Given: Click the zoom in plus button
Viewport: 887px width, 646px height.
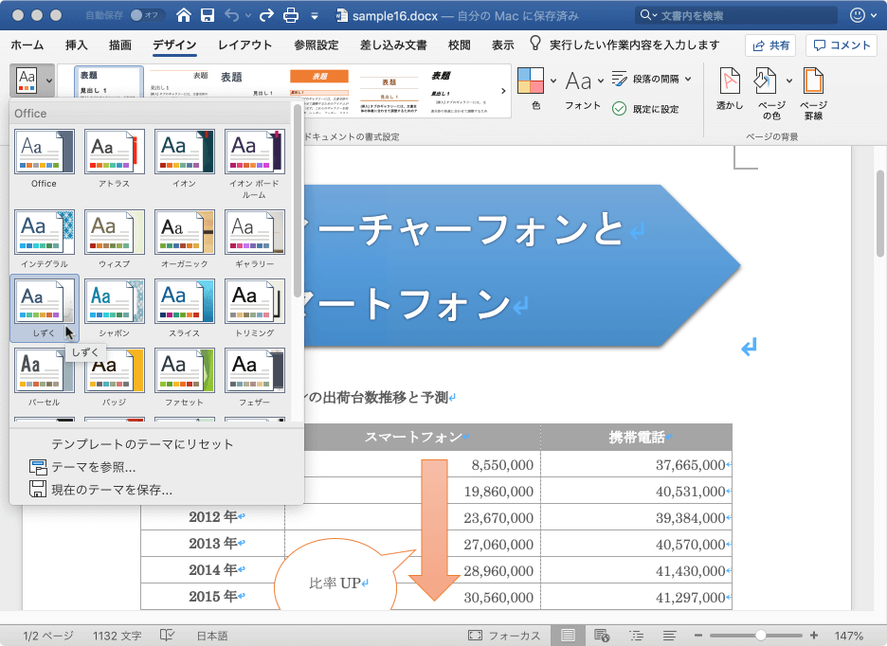Looking at the screenshot, I should click(814, 636).
